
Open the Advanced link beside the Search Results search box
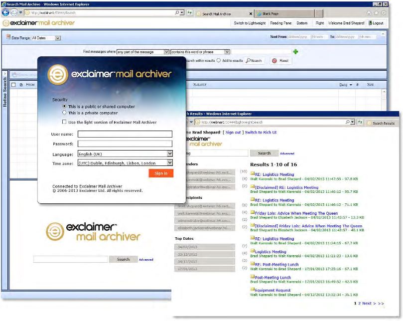287,154
